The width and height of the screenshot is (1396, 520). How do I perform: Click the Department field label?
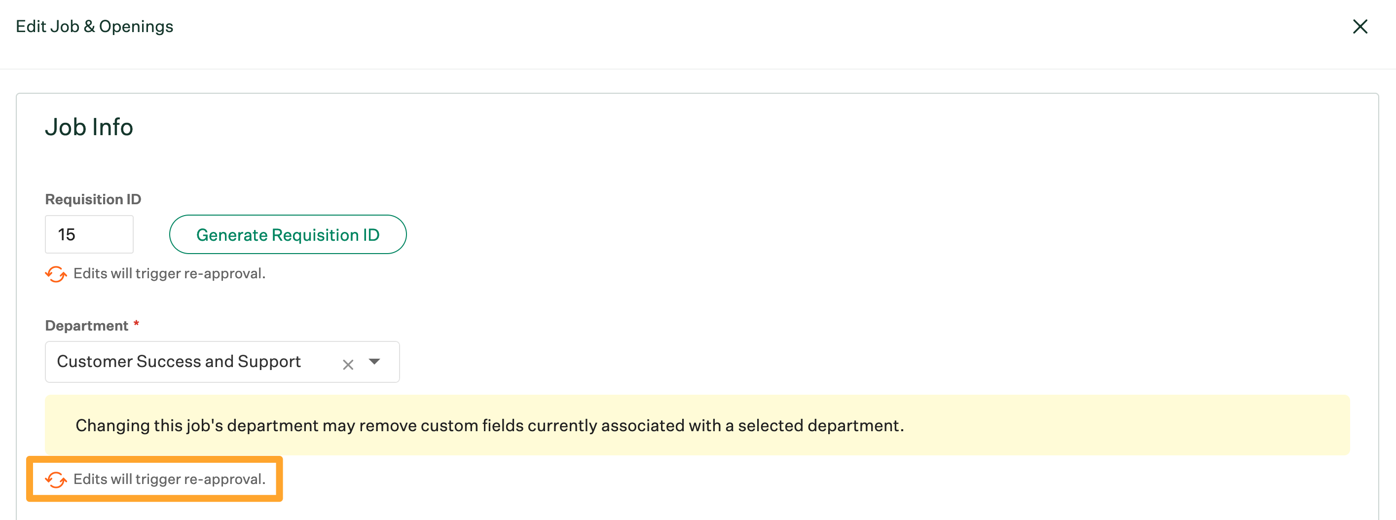pos(87,325)
